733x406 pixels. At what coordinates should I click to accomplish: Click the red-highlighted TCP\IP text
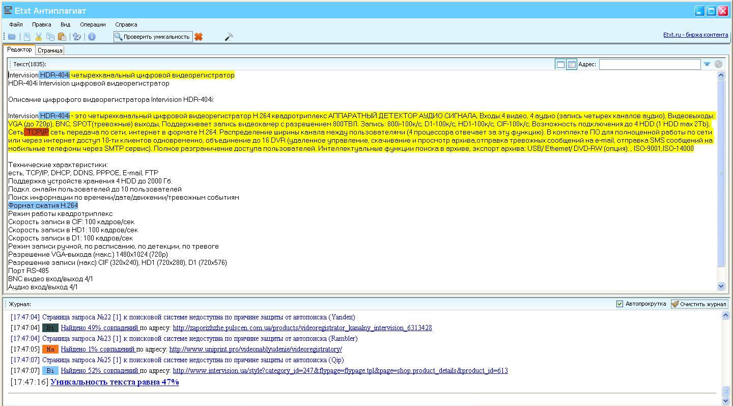[x=37, y=132]
